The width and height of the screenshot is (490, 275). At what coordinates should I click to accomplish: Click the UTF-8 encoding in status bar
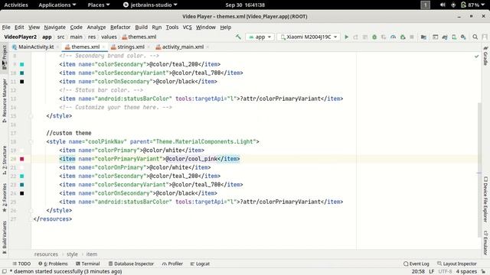tap(445, 272)
